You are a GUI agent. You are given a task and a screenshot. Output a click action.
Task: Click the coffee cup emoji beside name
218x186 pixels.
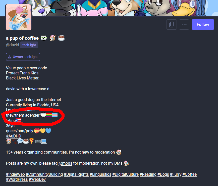click(61, 38)
